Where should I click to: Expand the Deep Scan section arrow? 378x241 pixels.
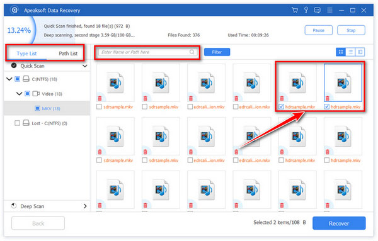[85, 206]
